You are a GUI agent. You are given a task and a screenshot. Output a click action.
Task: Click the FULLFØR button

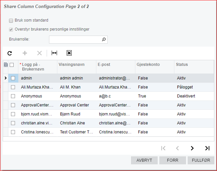pos(201,160)
